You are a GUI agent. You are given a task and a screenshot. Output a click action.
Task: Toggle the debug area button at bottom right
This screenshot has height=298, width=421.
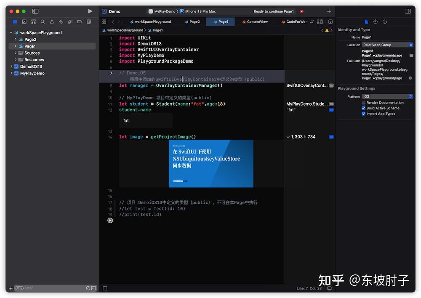[330, 288]
